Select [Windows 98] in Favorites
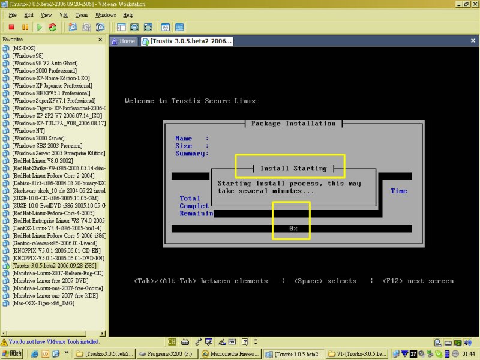This screenshot has width=480, height=360. (x=28, y=55)
